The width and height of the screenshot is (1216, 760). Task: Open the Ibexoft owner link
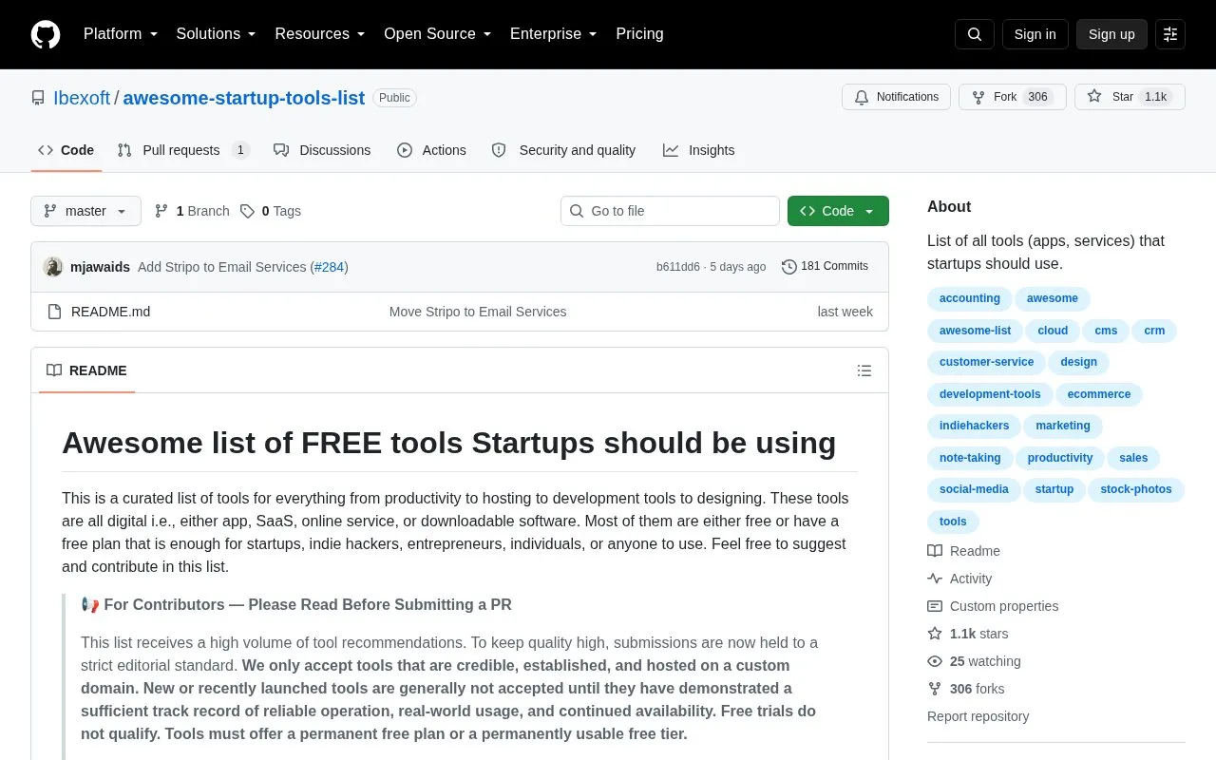pos(82,98)
